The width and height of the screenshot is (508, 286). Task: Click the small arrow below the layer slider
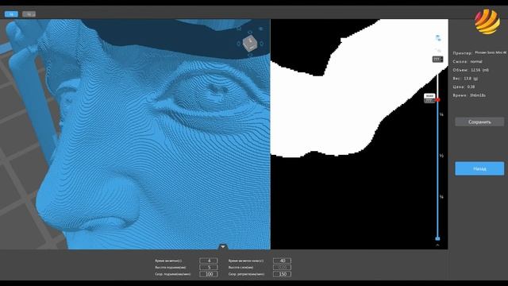click(x=437, y=245)
